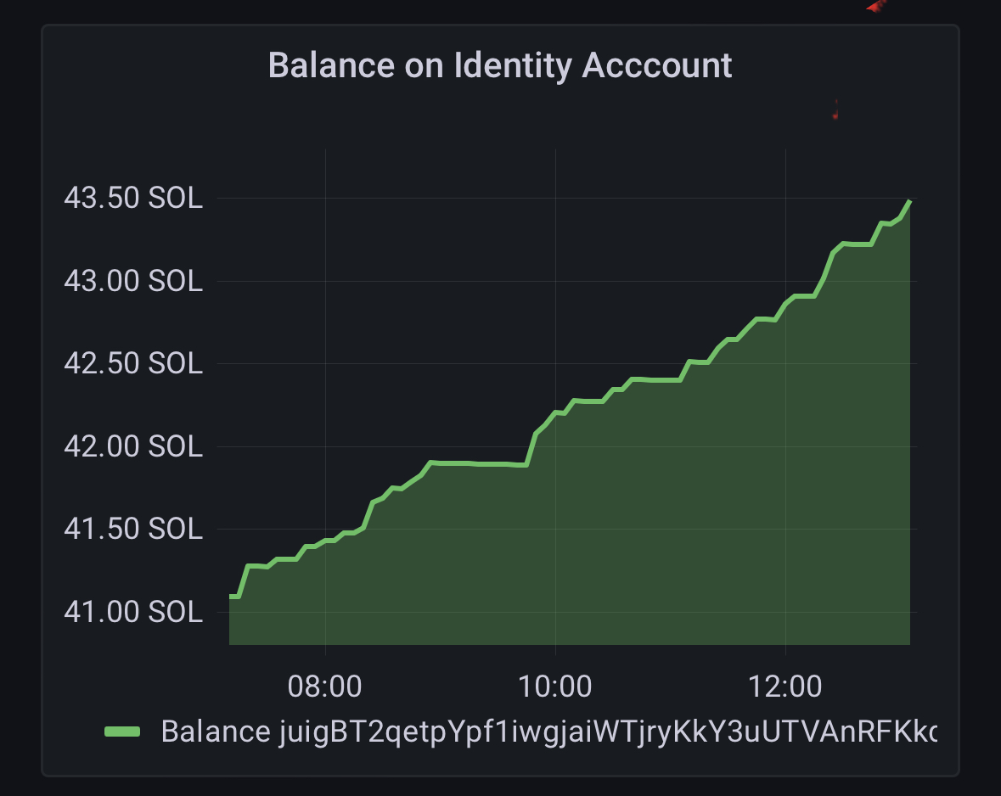1001x796 pixels.
Task: Select the 42.50 SOL y-axis label
Action: [x=133, y=363]
